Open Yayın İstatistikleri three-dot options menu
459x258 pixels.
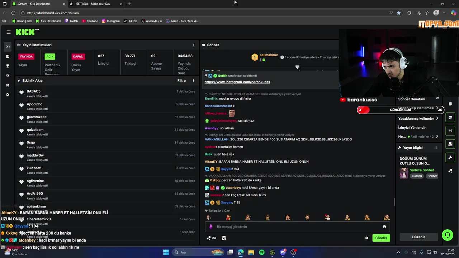click(x=193, y=45)
